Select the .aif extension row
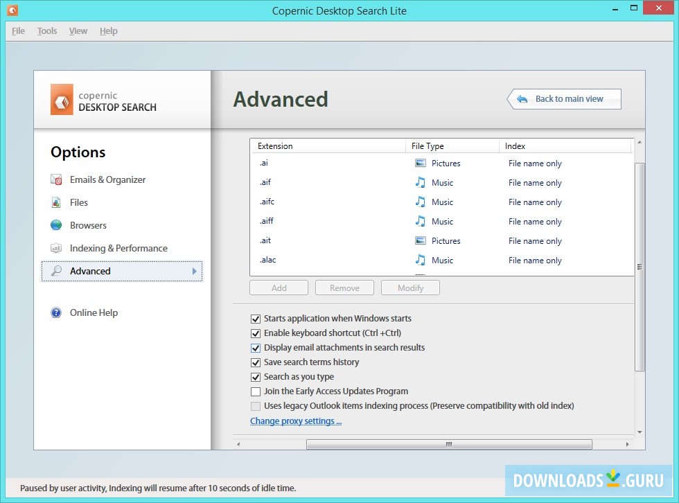The image size is (679, 503). pyautogui.click(x=442, y=182)
